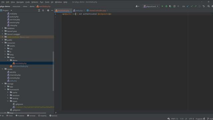
Task: Click the Project panel vertical scrollbar
Action: point(53,71)
